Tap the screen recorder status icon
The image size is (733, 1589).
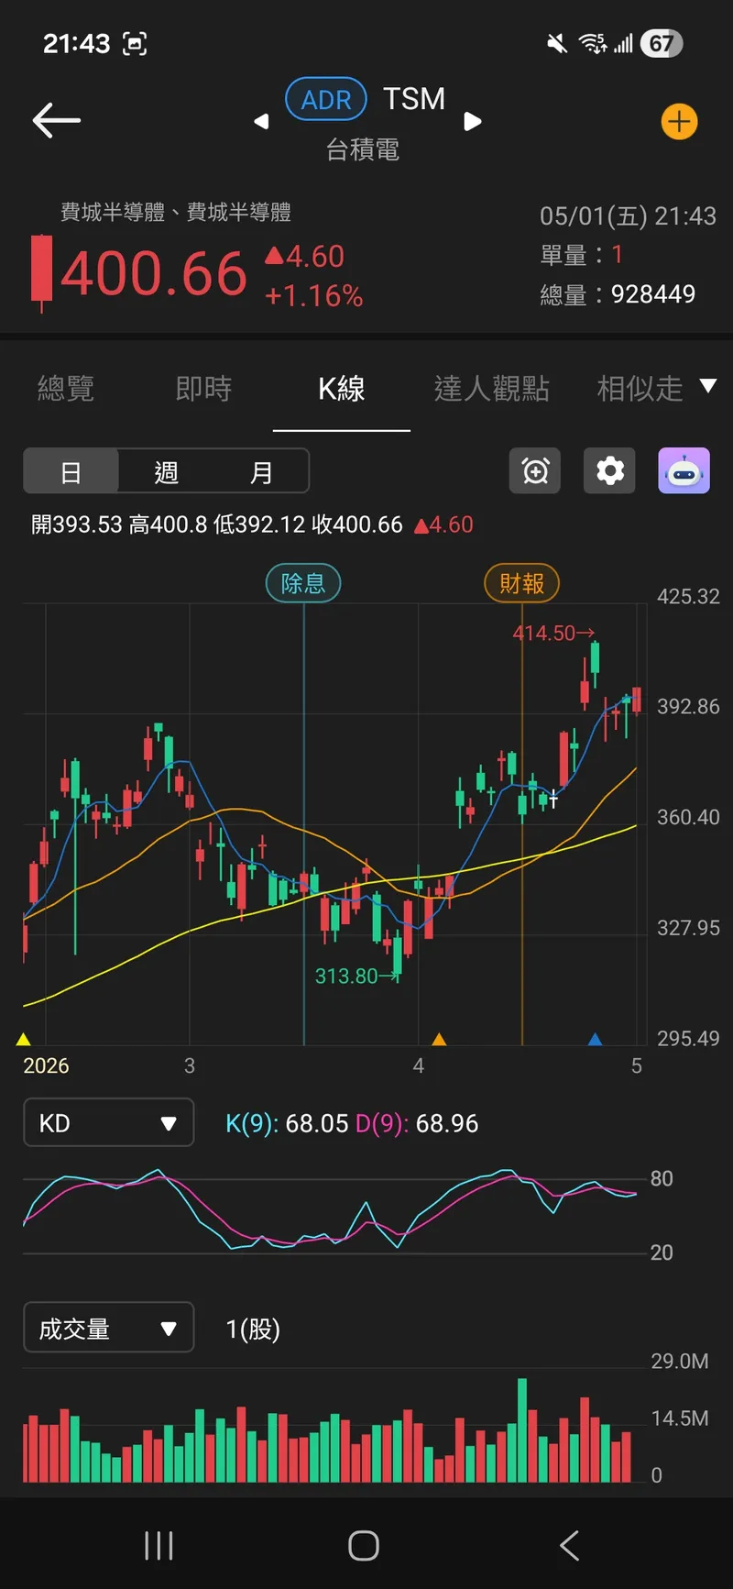pos(135,43)
